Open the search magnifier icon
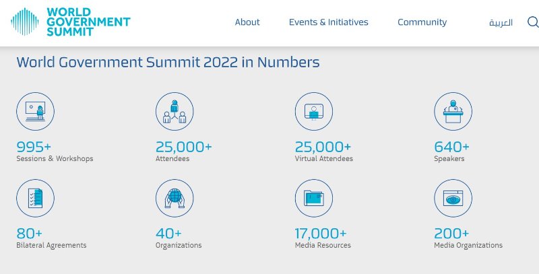 [x=533, y=22]
